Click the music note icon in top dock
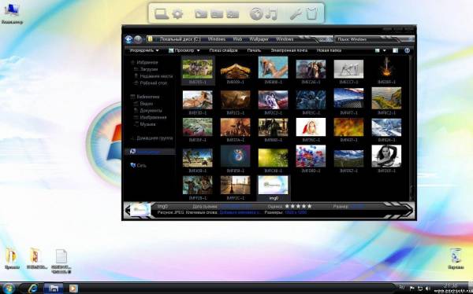473x294 pixels. click(x=271, y=13)
